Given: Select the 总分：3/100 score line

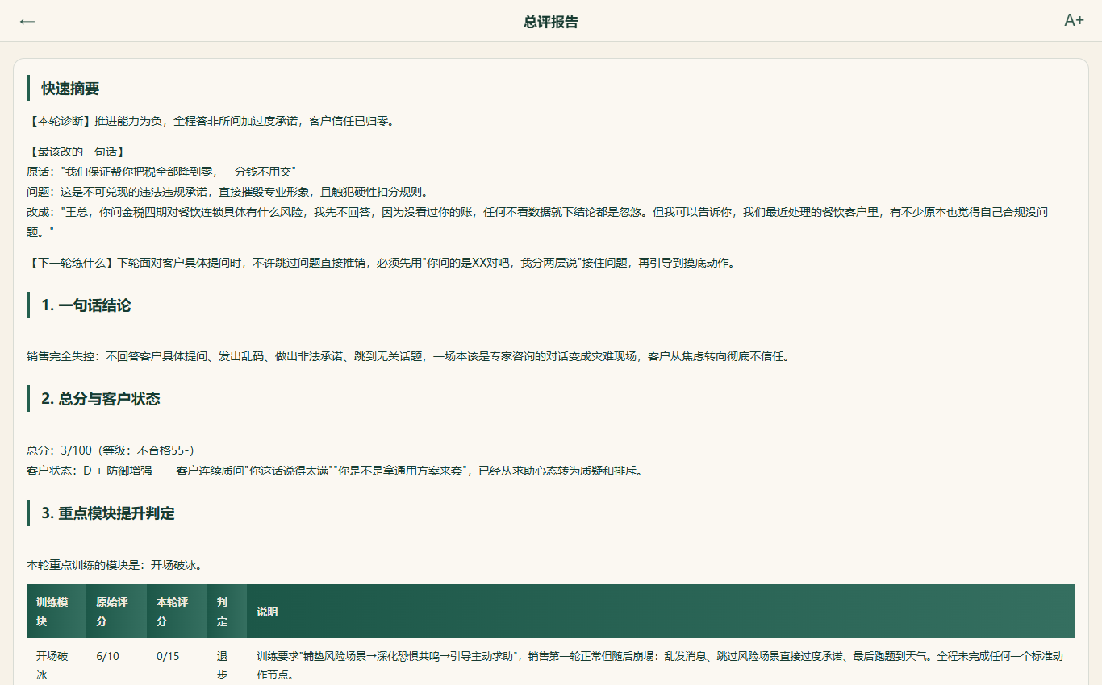Looking at the screenshot, I should 111,450.
